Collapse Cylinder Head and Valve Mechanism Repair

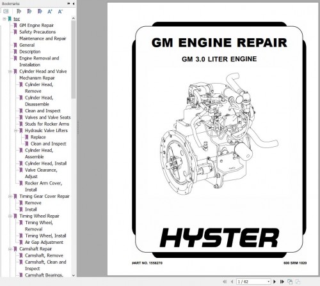[x=10, y=71]
